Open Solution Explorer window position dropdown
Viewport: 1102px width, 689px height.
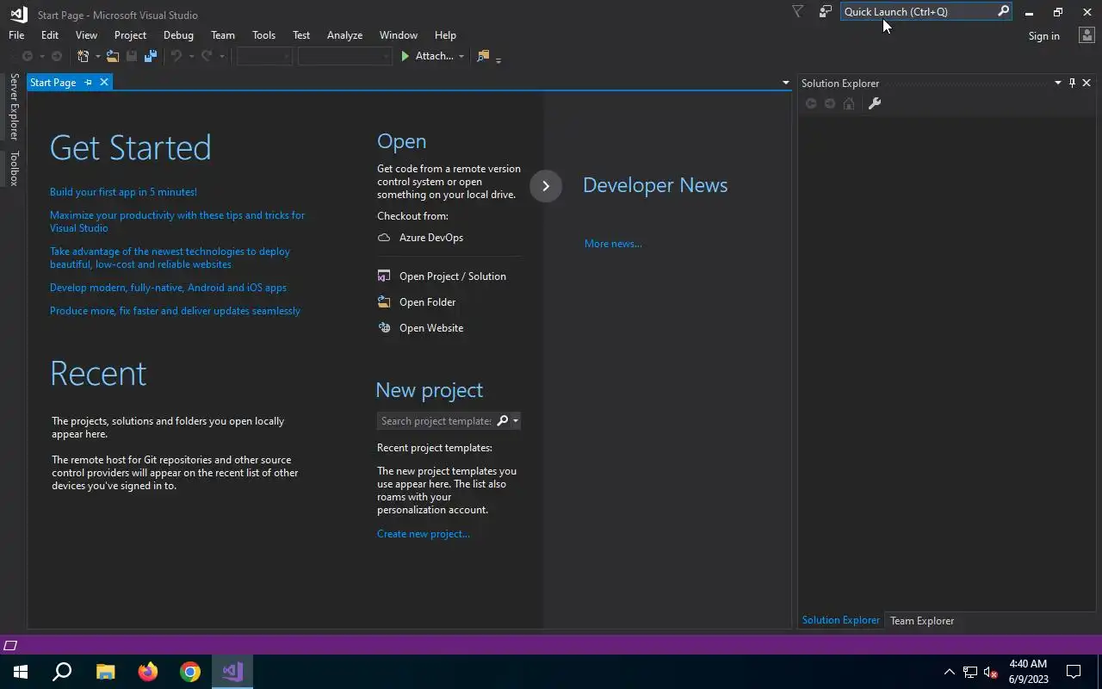tap(1058, 83)
